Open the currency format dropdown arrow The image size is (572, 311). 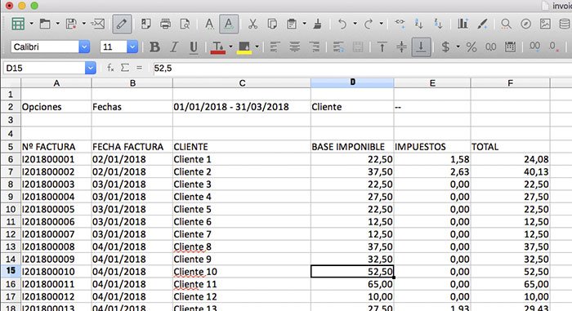pyautogui.click(x=458, y=47)
